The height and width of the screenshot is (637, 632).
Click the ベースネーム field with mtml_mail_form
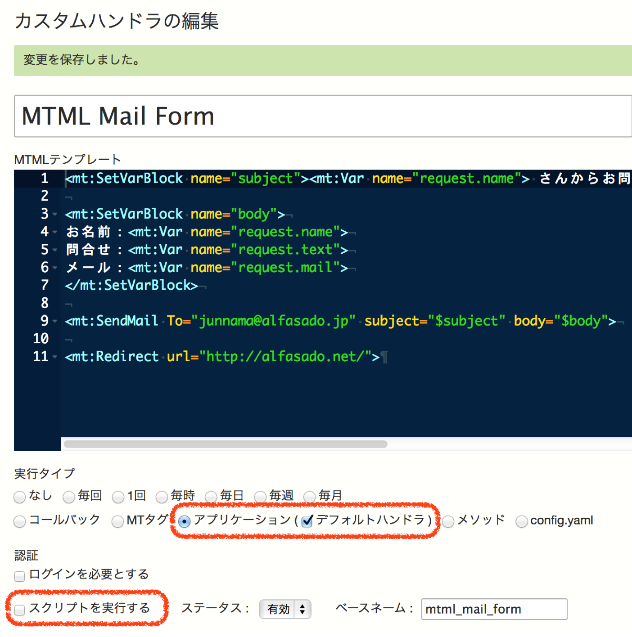[494, 609]
